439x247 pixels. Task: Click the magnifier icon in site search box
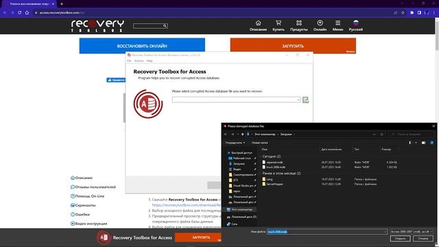click(165, 26)
